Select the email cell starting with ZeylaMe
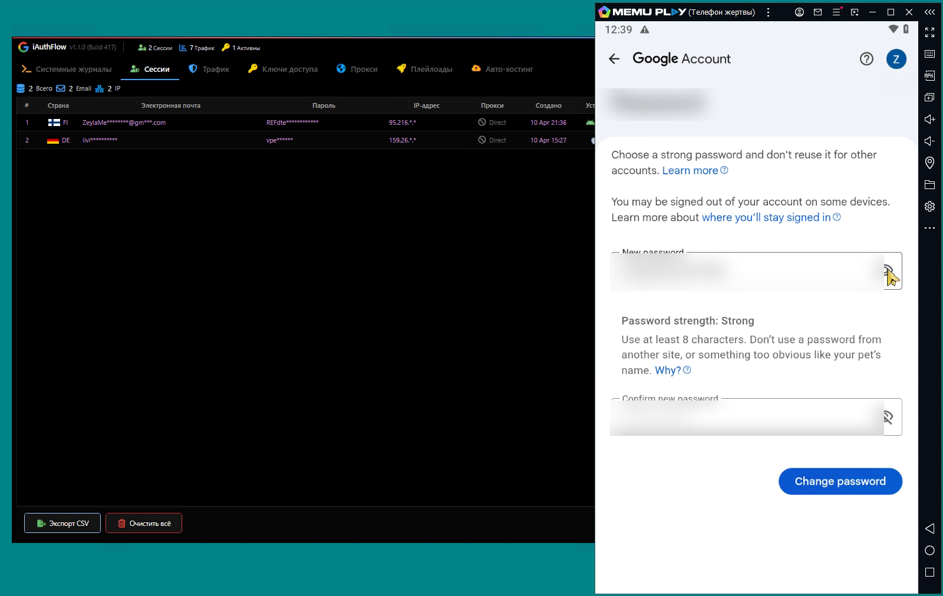Screen dimensions: 943x596 [124, 122]
